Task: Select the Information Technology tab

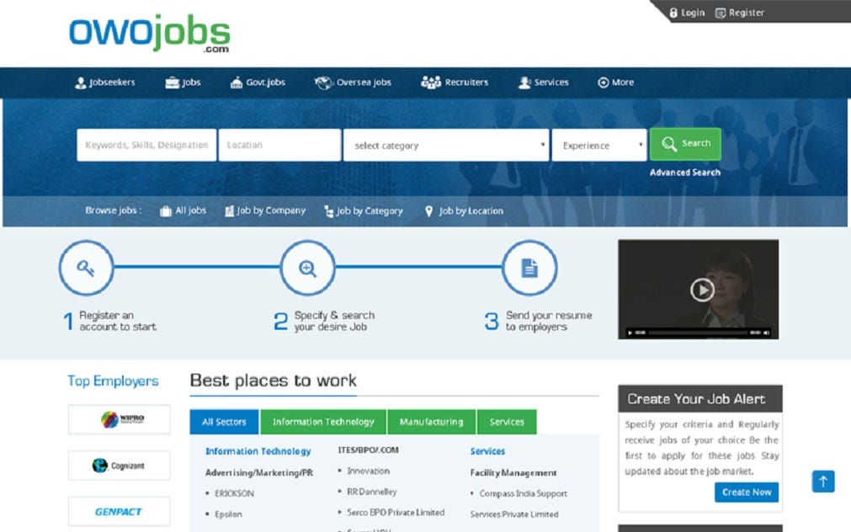Action: point(323,421)
